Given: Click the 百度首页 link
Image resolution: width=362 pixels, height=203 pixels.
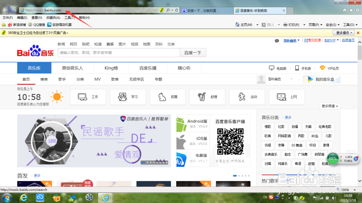Looking at the screenshot, I should point(348,40).
